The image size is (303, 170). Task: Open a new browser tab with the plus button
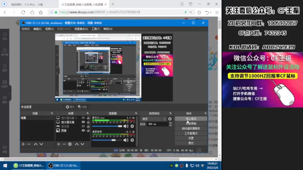[113, 4]
